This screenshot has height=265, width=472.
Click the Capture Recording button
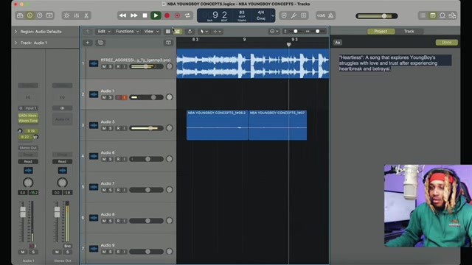(x=177, y=15)
